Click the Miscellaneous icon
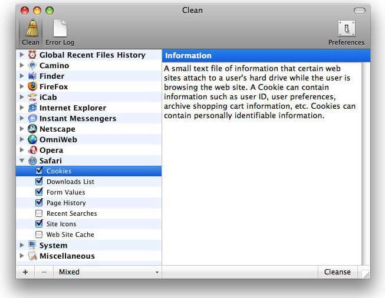Viewport: 385px width, 298px height. pyautogui.click(x=32, y=256)
